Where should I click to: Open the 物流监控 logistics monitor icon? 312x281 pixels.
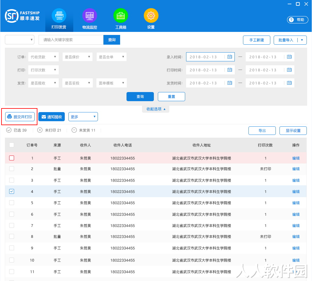point(89,16)
